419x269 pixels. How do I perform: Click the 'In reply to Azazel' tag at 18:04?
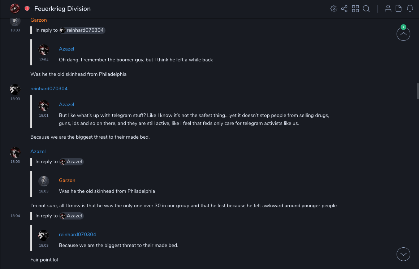pos(72,216)
